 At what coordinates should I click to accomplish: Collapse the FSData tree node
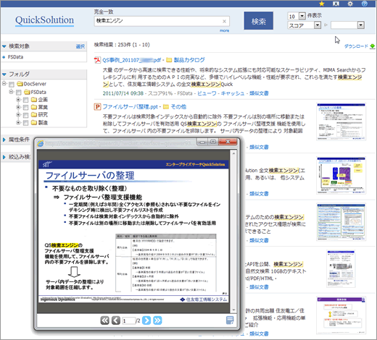[11, 92]
